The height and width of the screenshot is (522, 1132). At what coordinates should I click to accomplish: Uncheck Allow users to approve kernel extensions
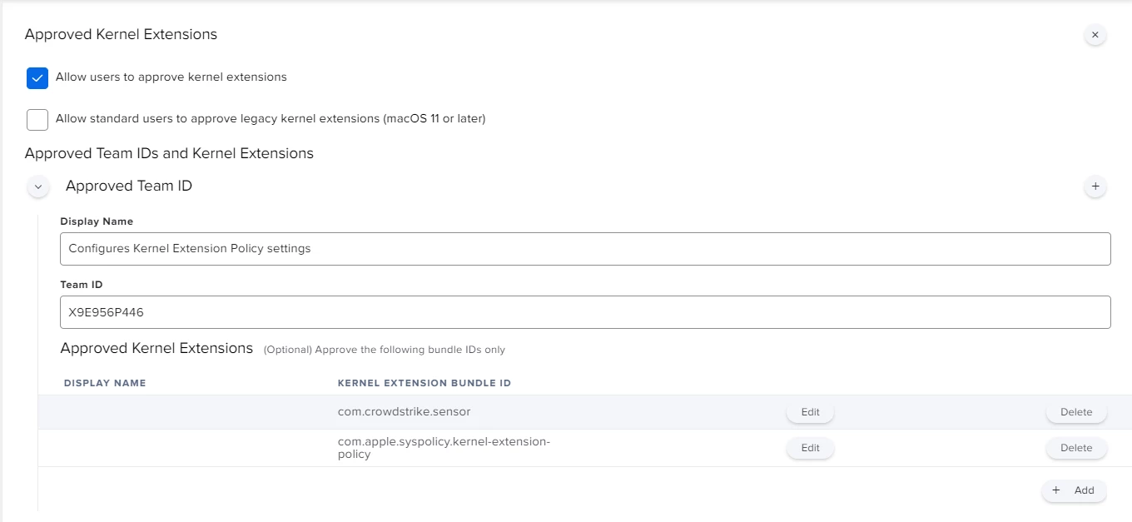[x=37, y=78]
